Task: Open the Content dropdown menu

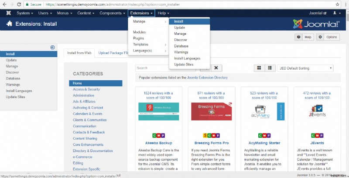Action: 86,13
